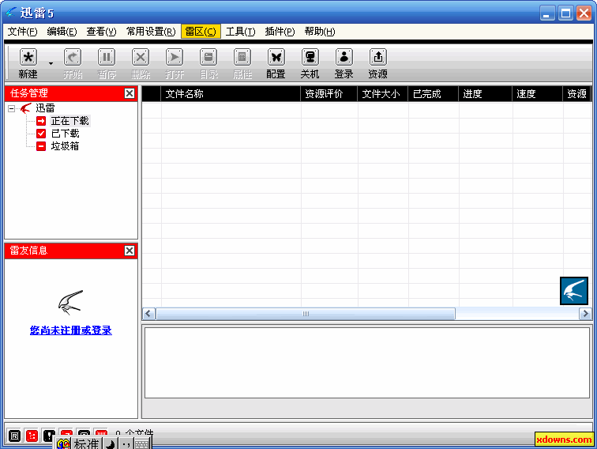Screen dimensions: 597x449
Task: Click the horizontal scrollbar thumb
Action: tap(306, 314)
